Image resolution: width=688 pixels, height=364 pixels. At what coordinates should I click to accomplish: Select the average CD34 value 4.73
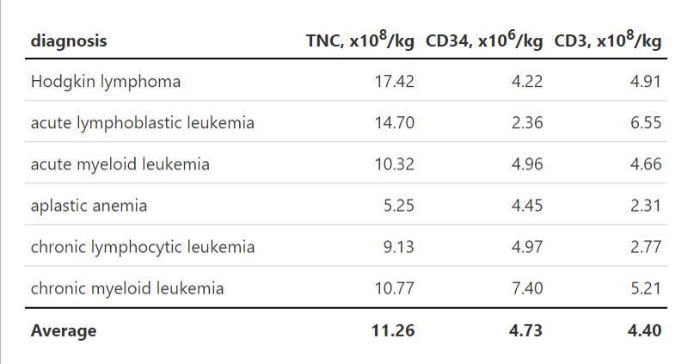pos(526,330)
